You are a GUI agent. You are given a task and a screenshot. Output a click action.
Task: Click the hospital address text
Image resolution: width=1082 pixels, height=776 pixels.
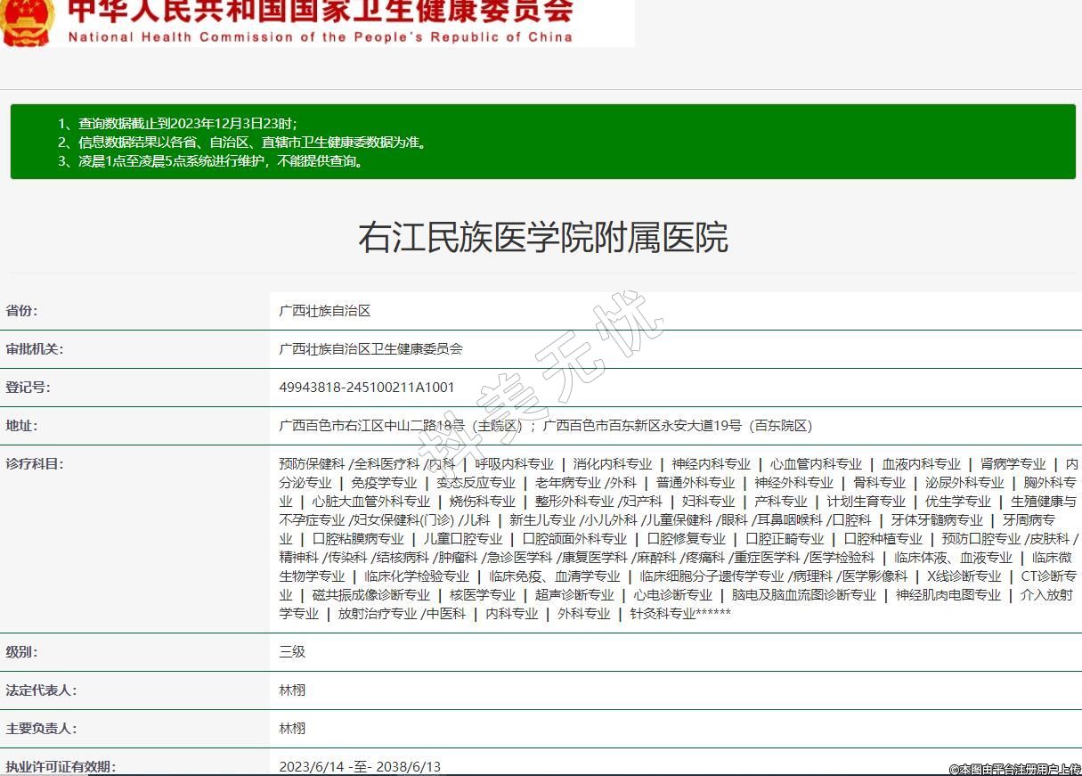coord(545,426)
